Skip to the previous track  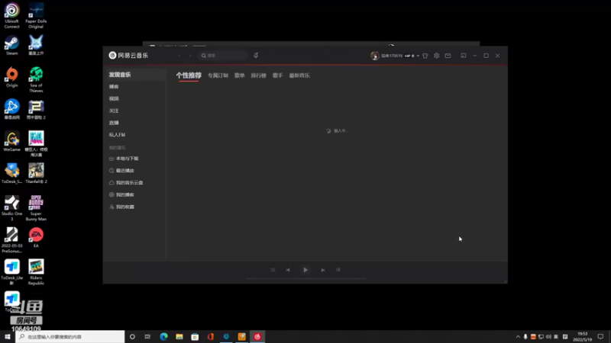coord(288,270)
